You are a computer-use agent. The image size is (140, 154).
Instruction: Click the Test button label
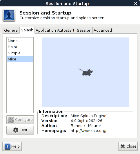pyautogui.click(x=23, y=130)
